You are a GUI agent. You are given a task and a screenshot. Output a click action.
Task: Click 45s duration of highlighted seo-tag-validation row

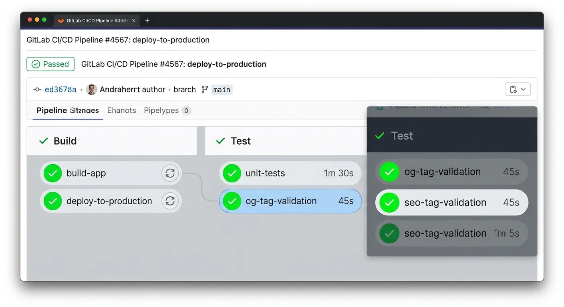pyautogui.click(x=511, y=203)
